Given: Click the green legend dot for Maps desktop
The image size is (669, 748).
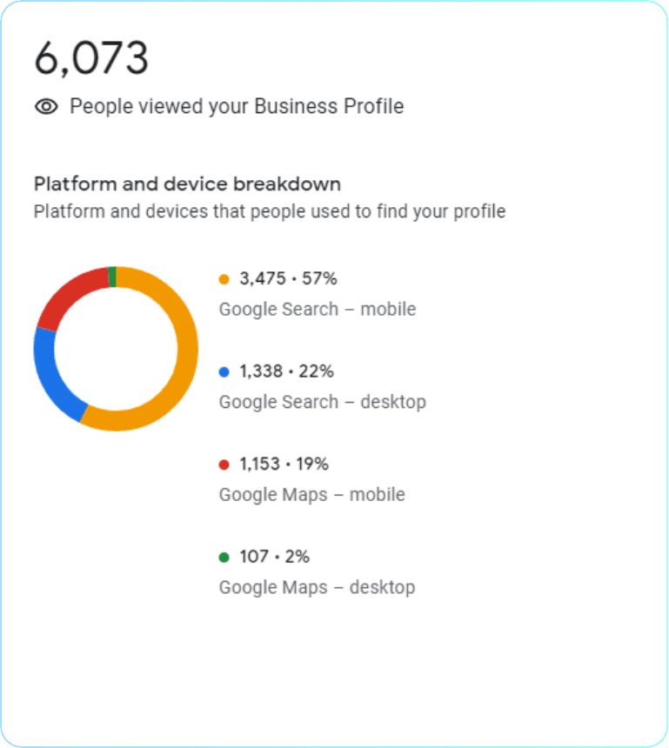Looking at the screenshot, I should tap(224, 557).
